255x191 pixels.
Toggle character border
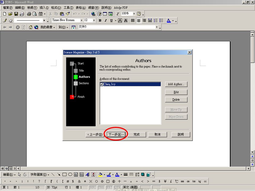120,21
